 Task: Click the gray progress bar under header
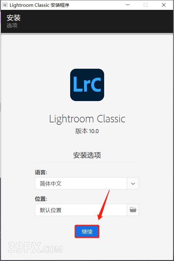tap(87, 34)
